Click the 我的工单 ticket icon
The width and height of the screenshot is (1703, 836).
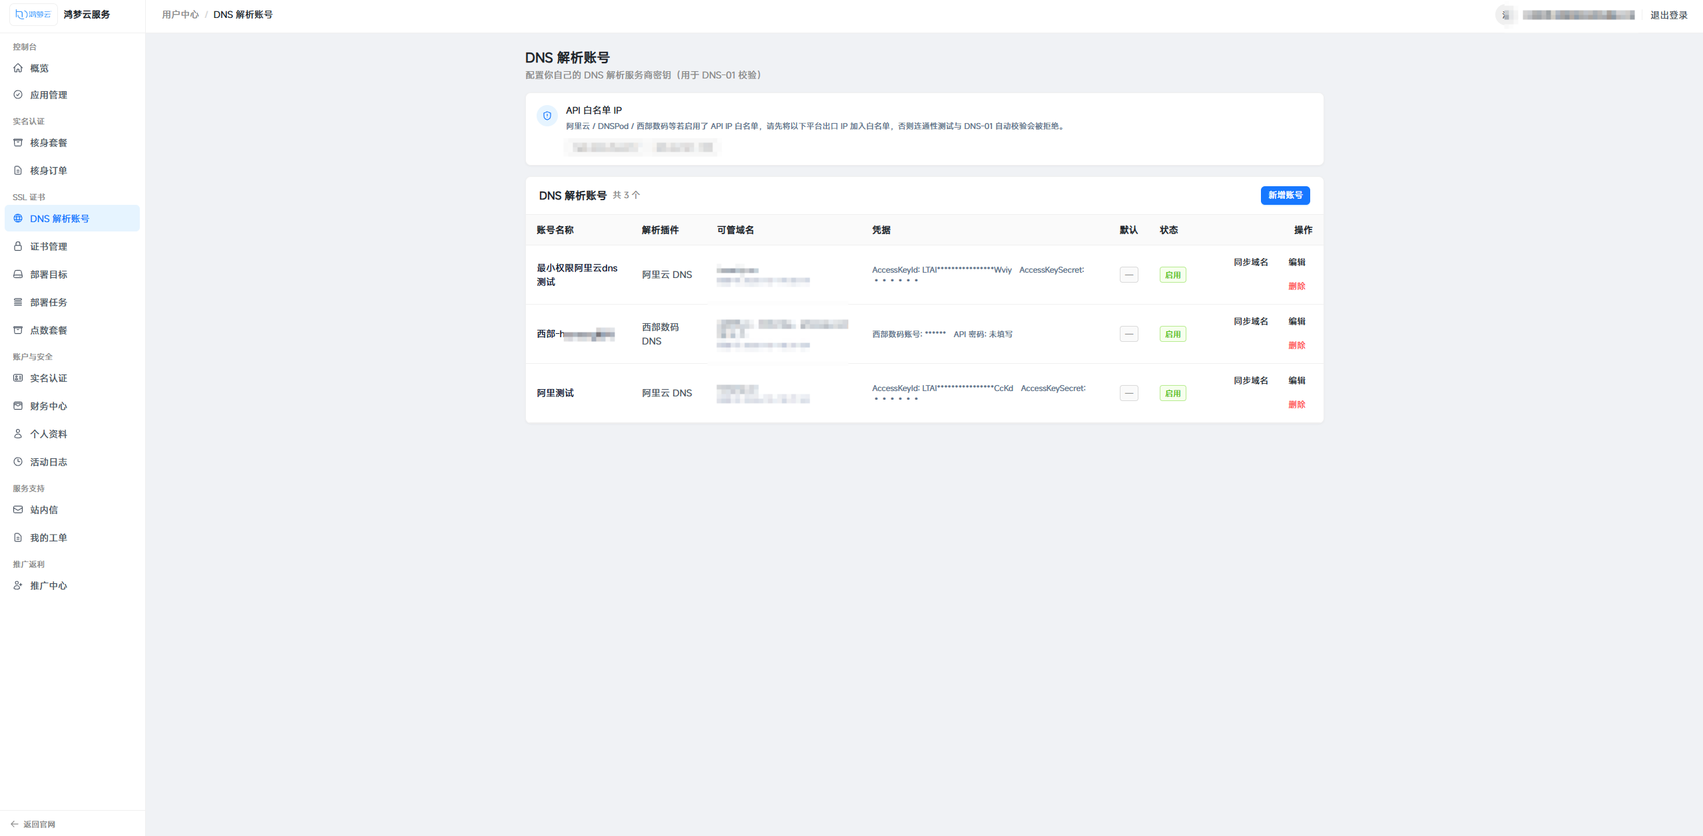click(18, 537)
